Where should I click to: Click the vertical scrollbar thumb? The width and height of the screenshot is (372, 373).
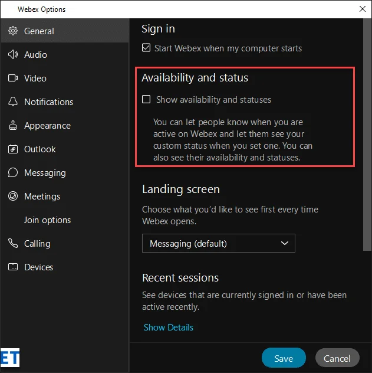click(x=367, y=135)
